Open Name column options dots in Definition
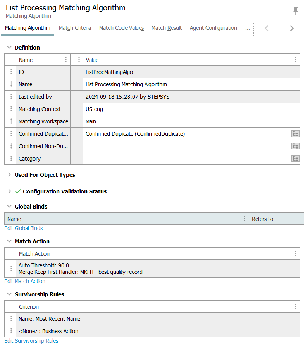Screen dimensions: 305x347 (66, 60)
